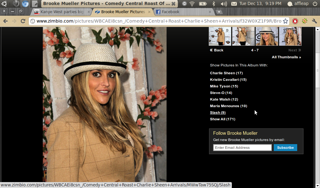Close the Facebook tab
The image size is (320, 188).
(210, 12)
